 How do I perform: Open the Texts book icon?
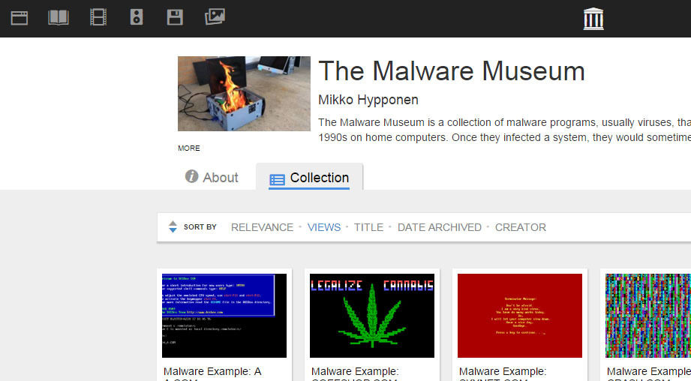(59, 17)
